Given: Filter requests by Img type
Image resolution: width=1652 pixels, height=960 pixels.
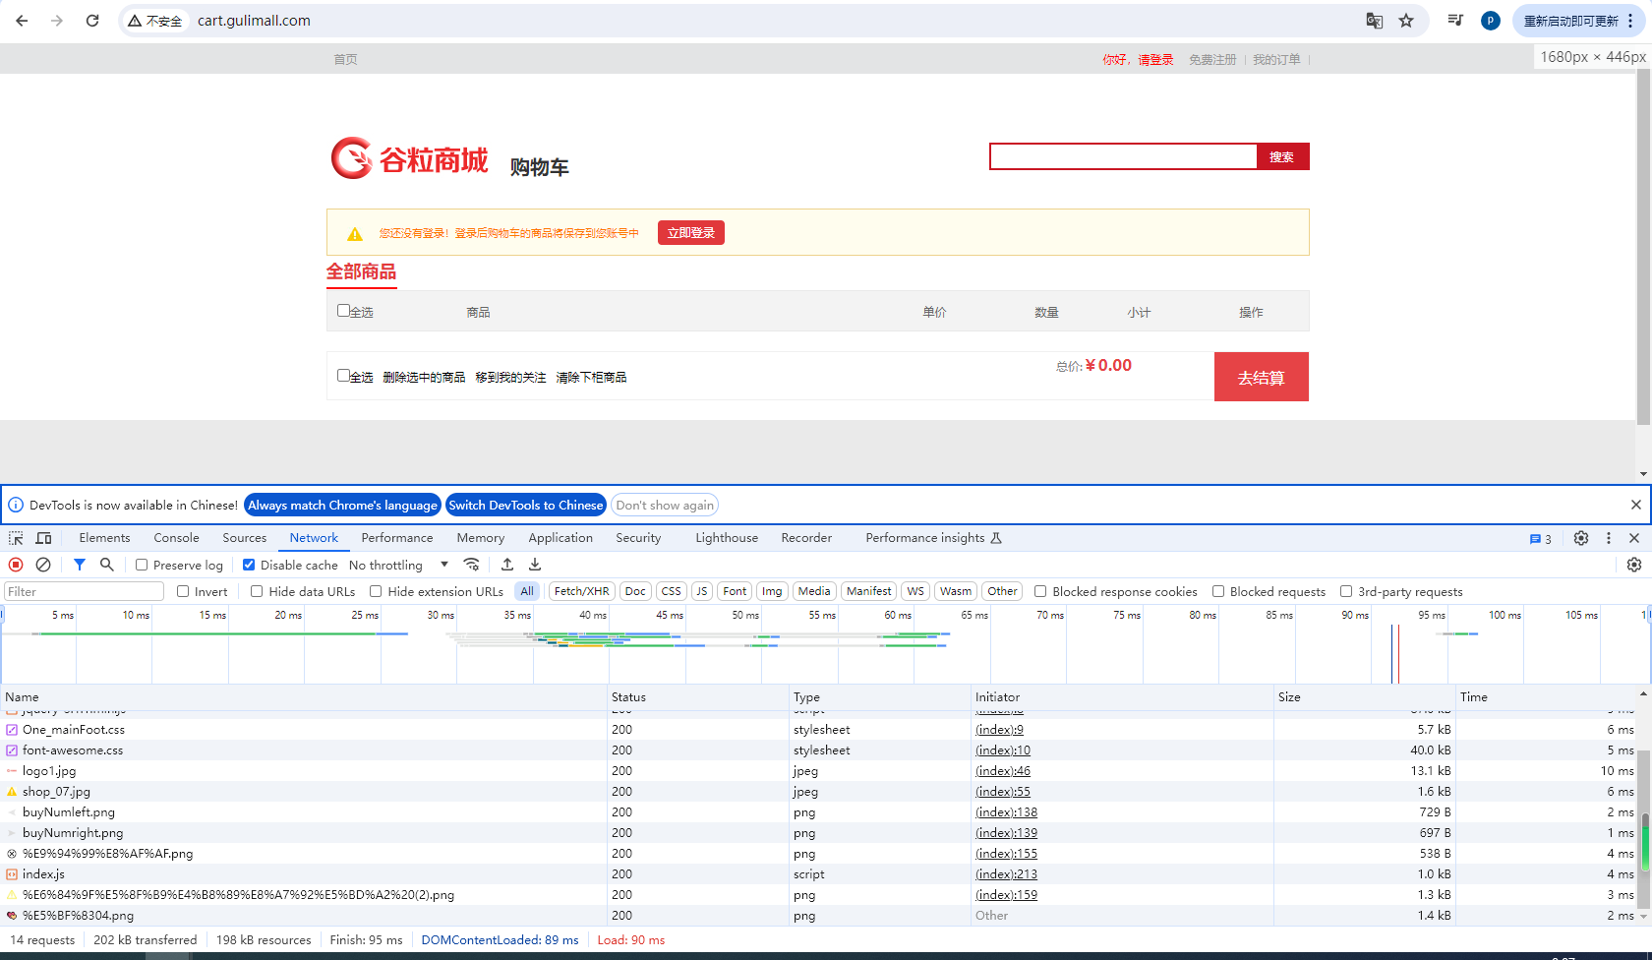Looking at the screenshot, I should pos(772,591).
